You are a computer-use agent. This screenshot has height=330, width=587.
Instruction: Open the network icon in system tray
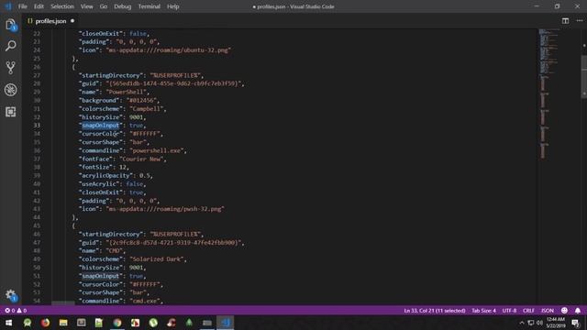(x=531, y=323)
